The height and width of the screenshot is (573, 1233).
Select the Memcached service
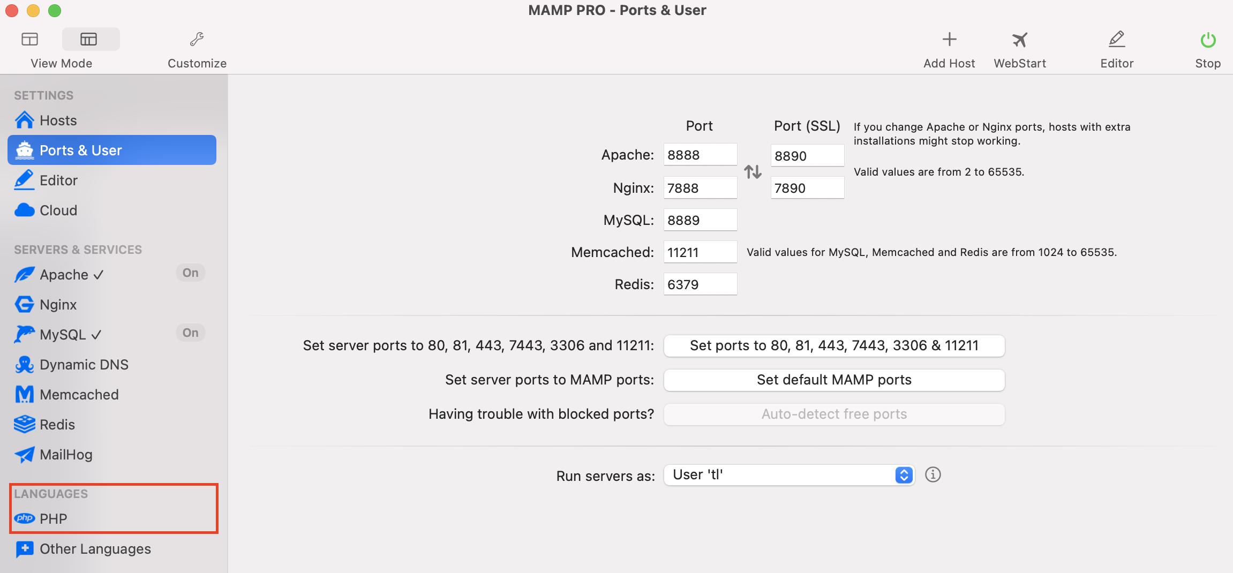click(79, 394)
